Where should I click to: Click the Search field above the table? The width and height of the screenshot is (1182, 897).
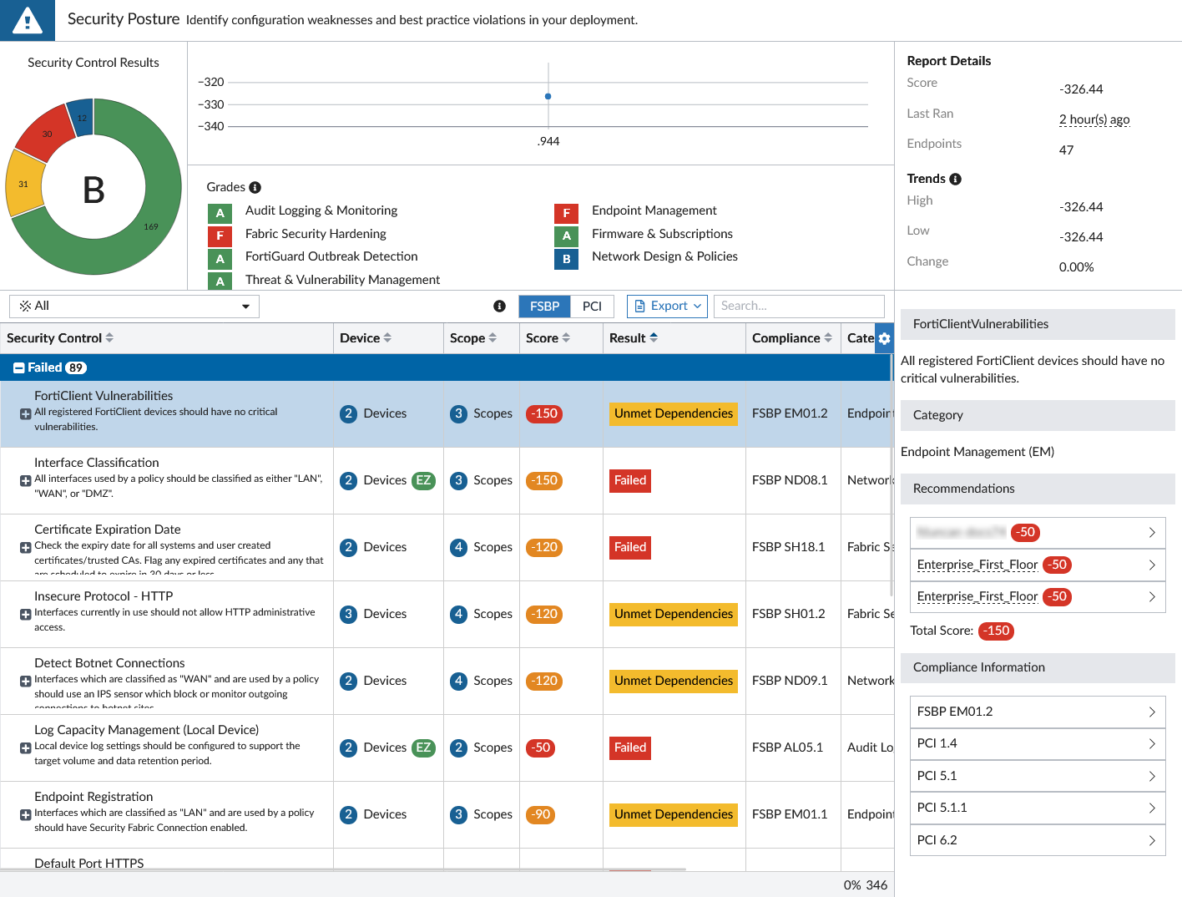coord(798,306)
